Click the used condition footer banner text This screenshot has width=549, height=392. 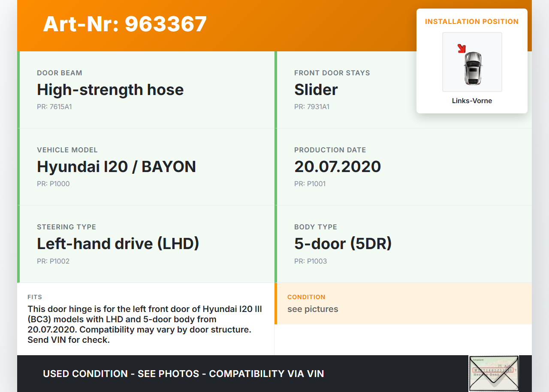(183, 374)
